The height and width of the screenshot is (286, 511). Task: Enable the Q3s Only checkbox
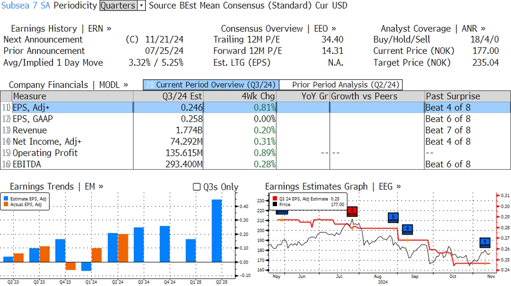tap(197, 187)
